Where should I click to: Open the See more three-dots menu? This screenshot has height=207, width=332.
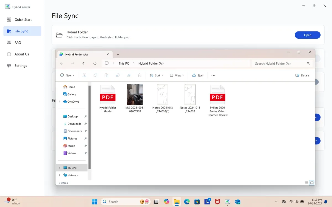(x=213, y=75)
